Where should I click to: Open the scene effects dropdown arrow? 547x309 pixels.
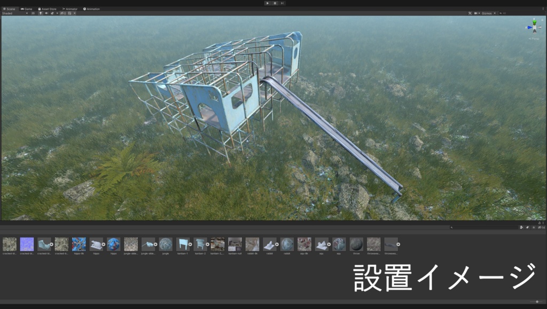57,13
